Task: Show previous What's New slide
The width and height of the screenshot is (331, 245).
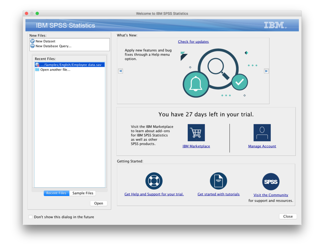Action: (120, 71)
